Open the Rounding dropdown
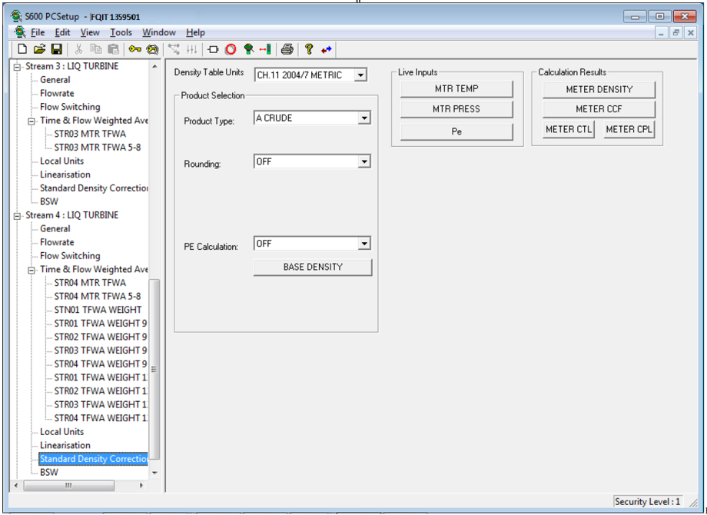707x515 pixels. coord(364,161)
